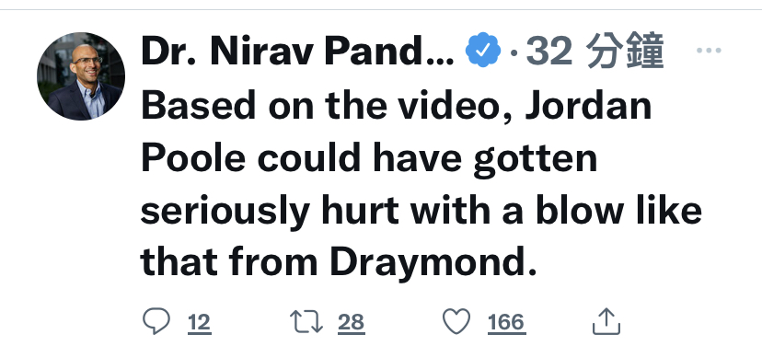Open the three-dot more options menu

pos(709,50)
